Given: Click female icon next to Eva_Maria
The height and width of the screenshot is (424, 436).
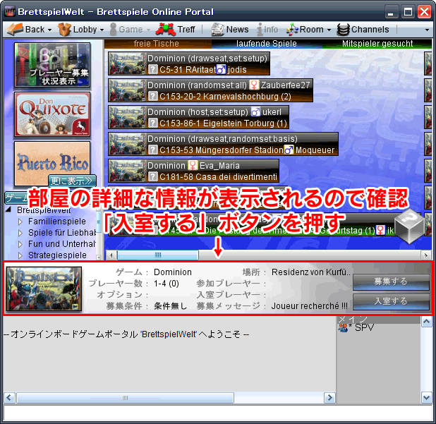Looking at the screenshot, I should [x=193, y=165].
